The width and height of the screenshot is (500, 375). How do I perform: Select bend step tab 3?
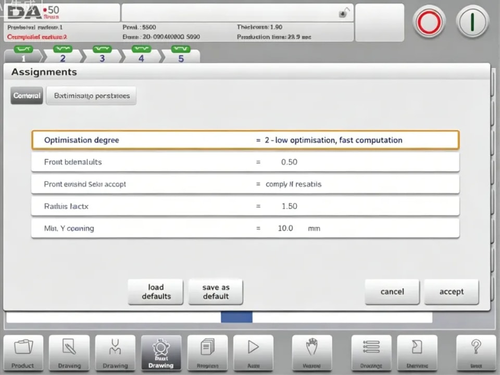(102, 55)
